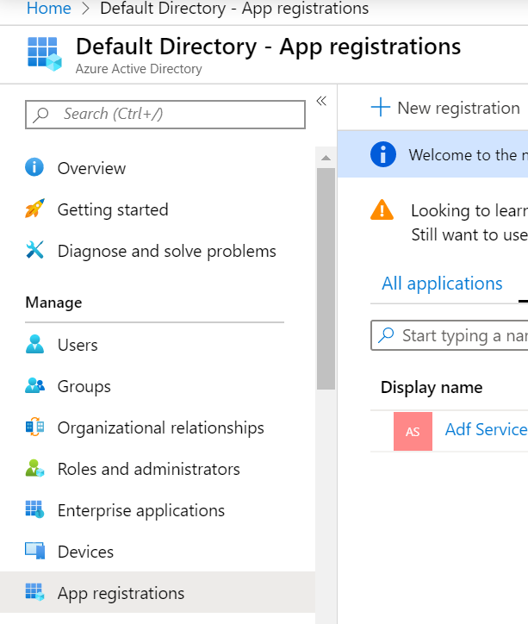The height and width of the screenshot is (624, 528).
Task: Click the Getting started rocket icon
Action: (34, 209)
